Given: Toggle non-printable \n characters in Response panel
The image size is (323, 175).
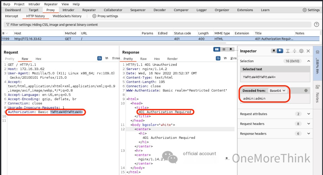Looking at the screenshot, I should pos(226,58).
